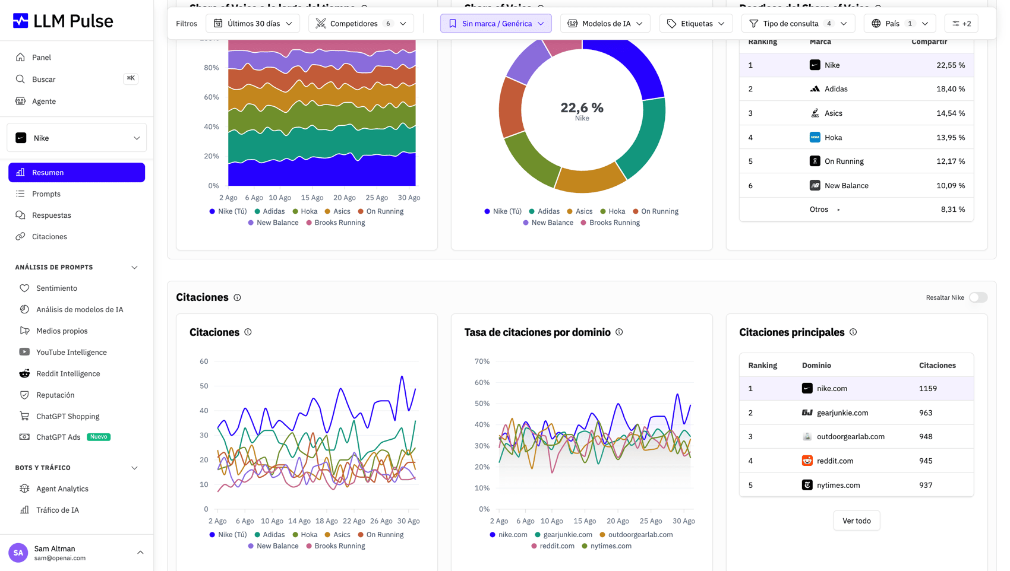Open Reddit Intelligence page

coord(77,373)
